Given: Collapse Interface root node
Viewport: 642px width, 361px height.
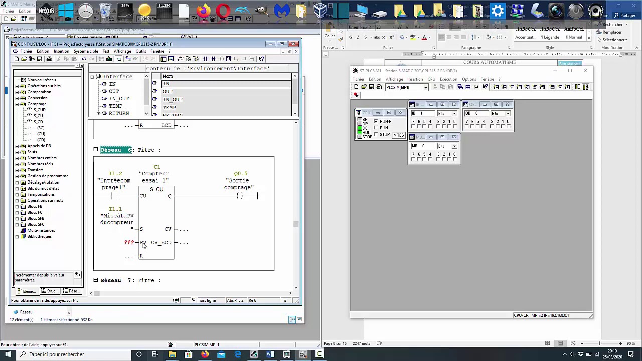Looking at the screenshot, I should (92, 77).
